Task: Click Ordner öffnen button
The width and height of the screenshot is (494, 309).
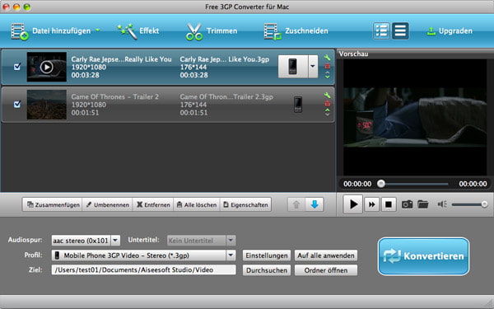Action: coord(326,270)
